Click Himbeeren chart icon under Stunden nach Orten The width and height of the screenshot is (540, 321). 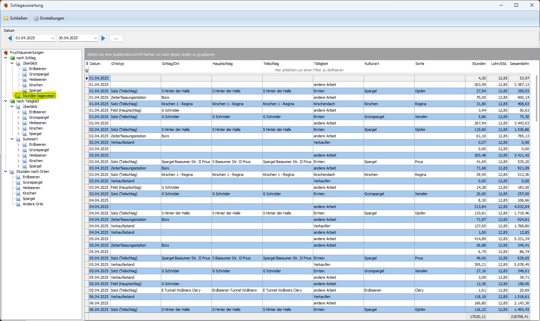click(x=19, y=188)
